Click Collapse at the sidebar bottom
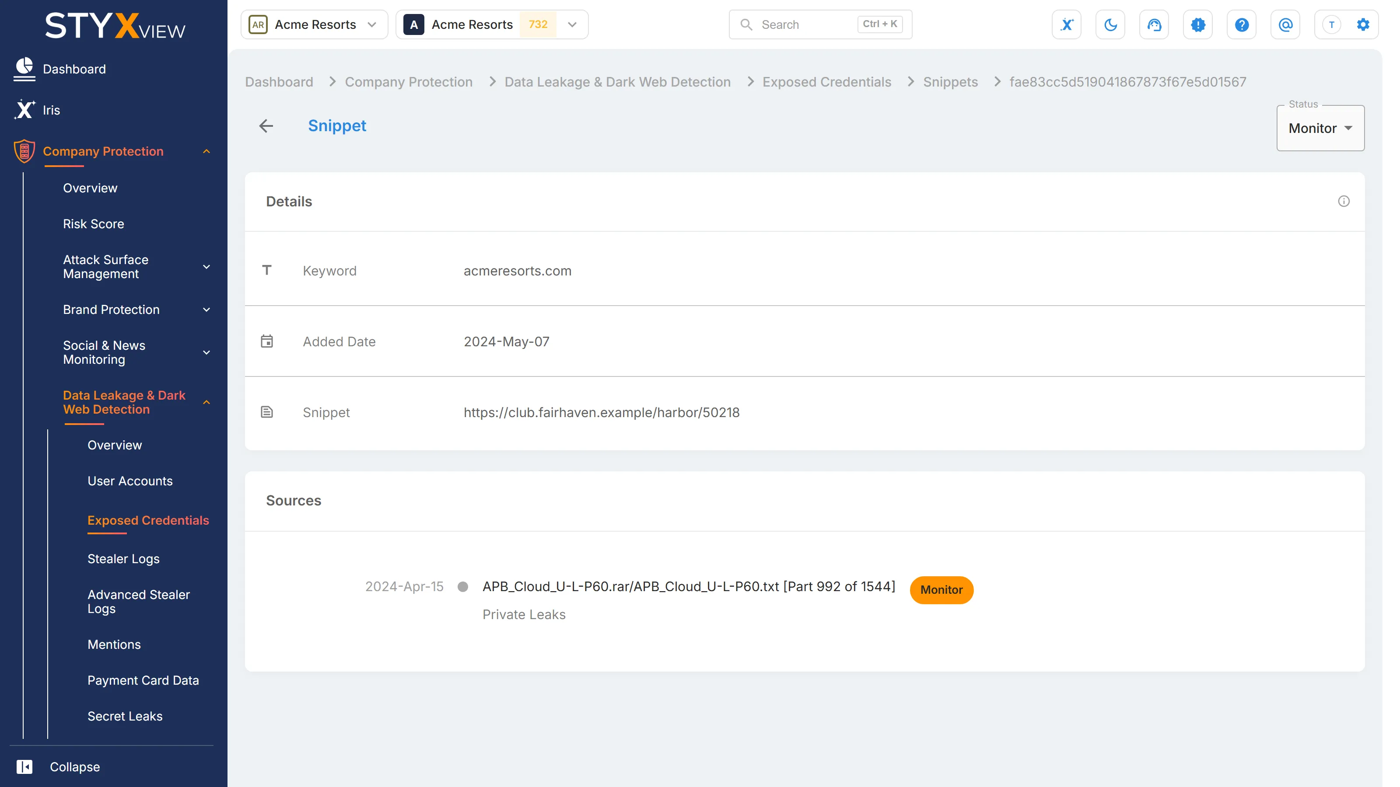This screenshot has height=787, width=1400. click(75, 766)
